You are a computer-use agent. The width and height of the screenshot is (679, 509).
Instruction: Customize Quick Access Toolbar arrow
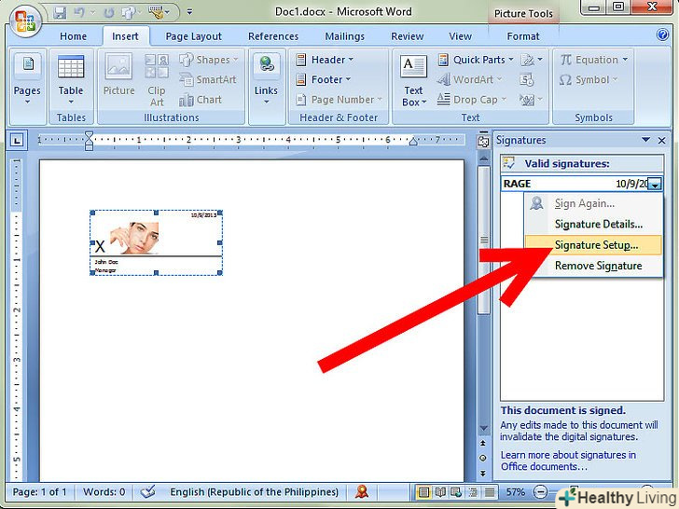click(x=189, y=12)
